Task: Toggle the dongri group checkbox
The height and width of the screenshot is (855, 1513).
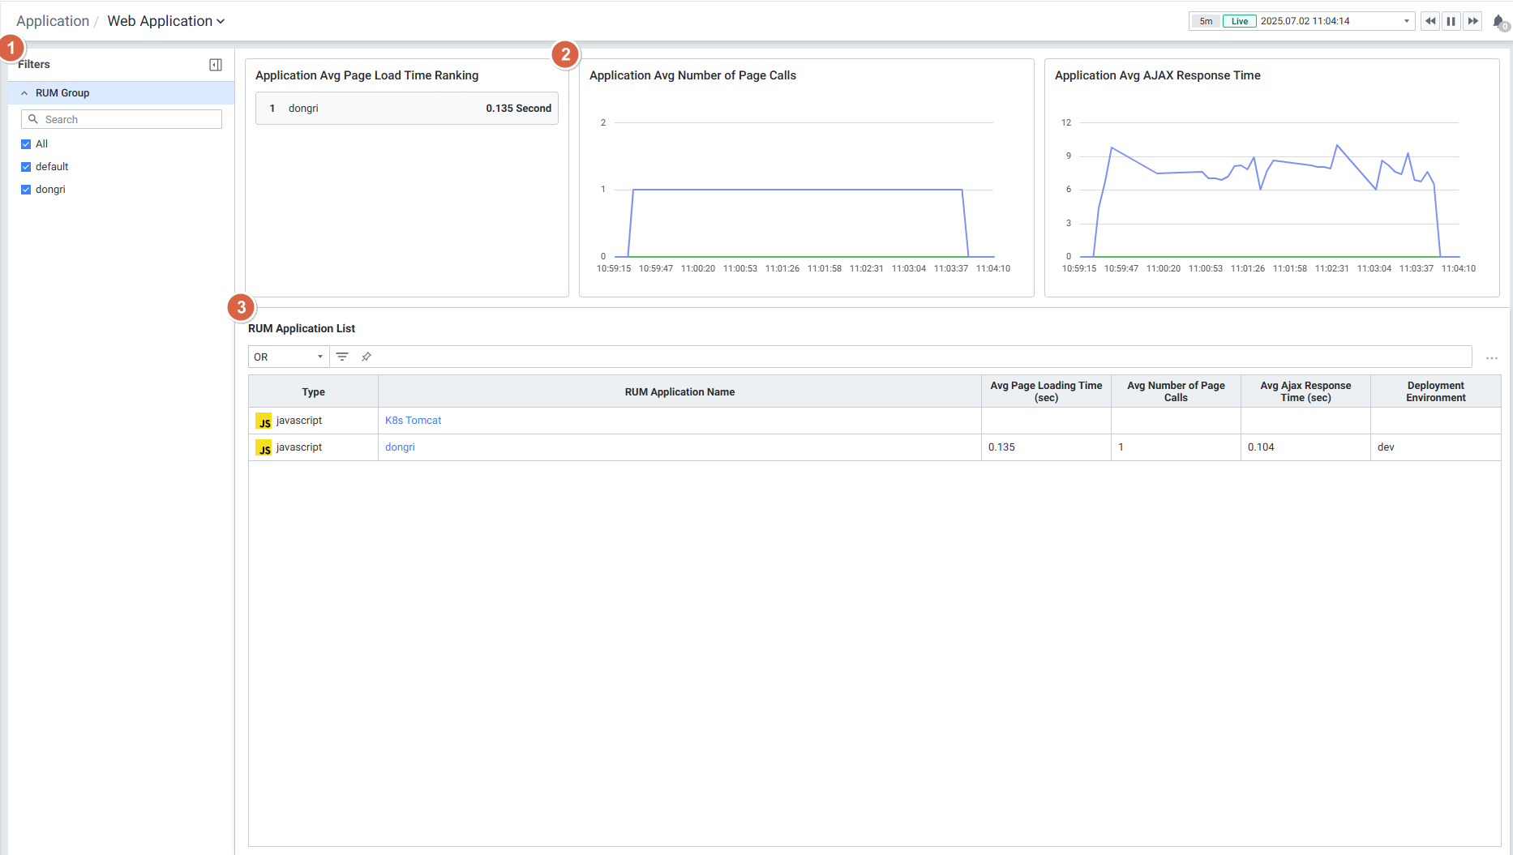Action: (x=26, y=190)
